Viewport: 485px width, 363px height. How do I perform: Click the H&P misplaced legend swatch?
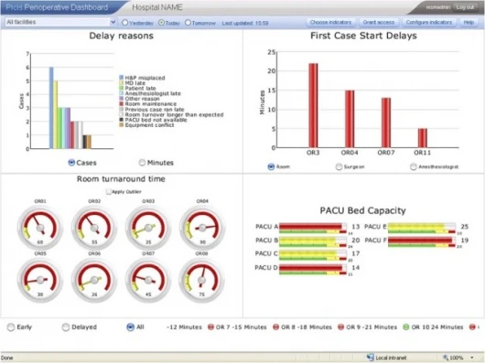point(121,77)
